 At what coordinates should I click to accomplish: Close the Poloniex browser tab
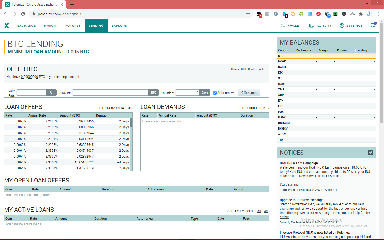(62, 5)
